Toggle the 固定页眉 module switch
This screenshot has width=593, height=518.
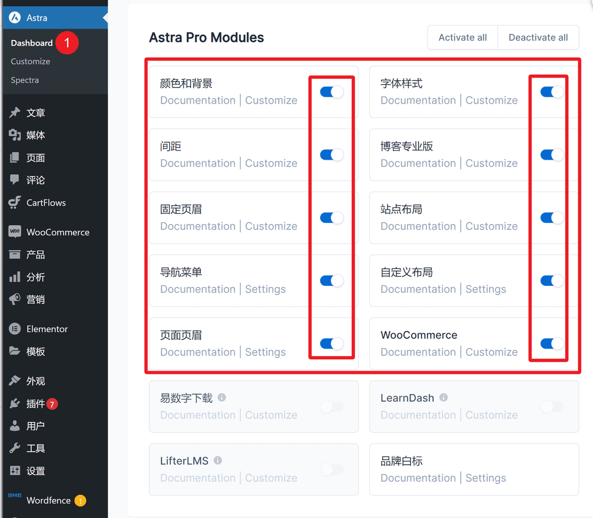click(x=332, y=218)
